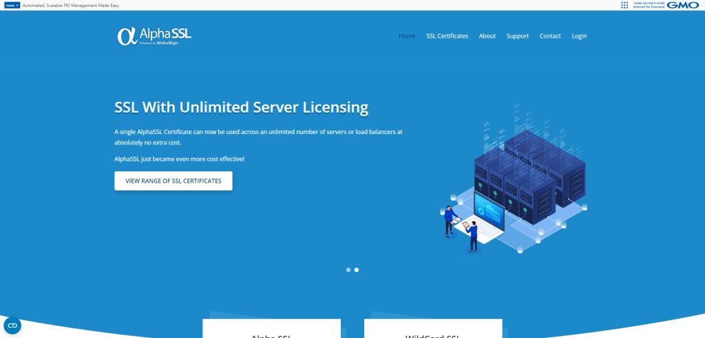
Task: Click the AlphaSSL logo
Action: (x=154, y=36)
